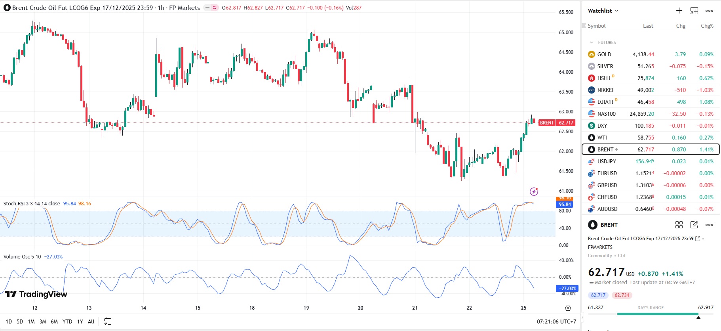This screenshot has height=331, width=721.
Task: Open the Watchlist dropdown
Action: coord(603,11)
